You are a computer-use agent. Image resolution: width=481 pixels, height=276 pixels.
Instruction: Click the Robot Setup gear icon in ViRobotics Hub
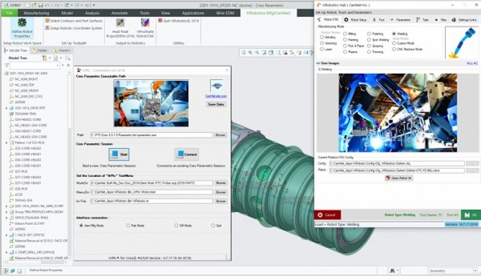[x=346, y=19]
